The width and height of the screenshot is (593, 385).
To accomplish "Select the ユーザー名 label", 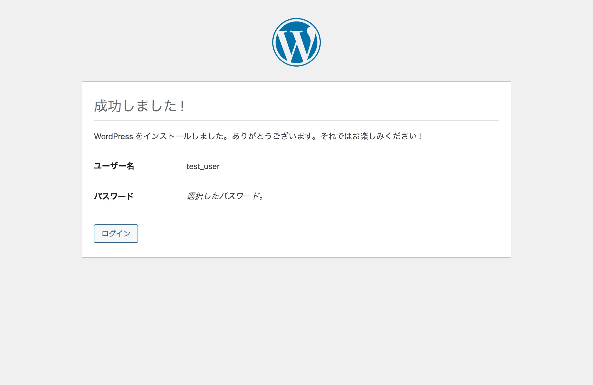I will point(114,166).
